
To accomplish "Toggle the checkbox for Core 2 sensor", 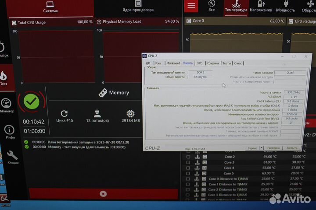I will (x=188, y=157).
